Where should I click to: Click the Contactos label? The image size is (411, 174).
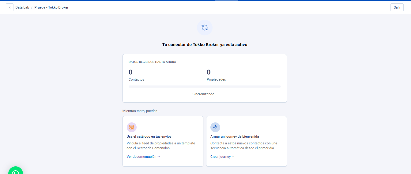click(136, 79)
